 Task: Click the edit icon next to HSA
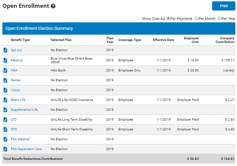pos(5,70)
